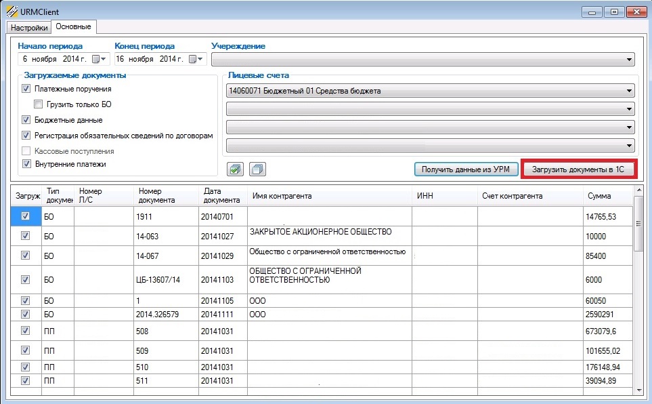Click the ИНН column header
652x404 pixels.
(x=445, y=196)
